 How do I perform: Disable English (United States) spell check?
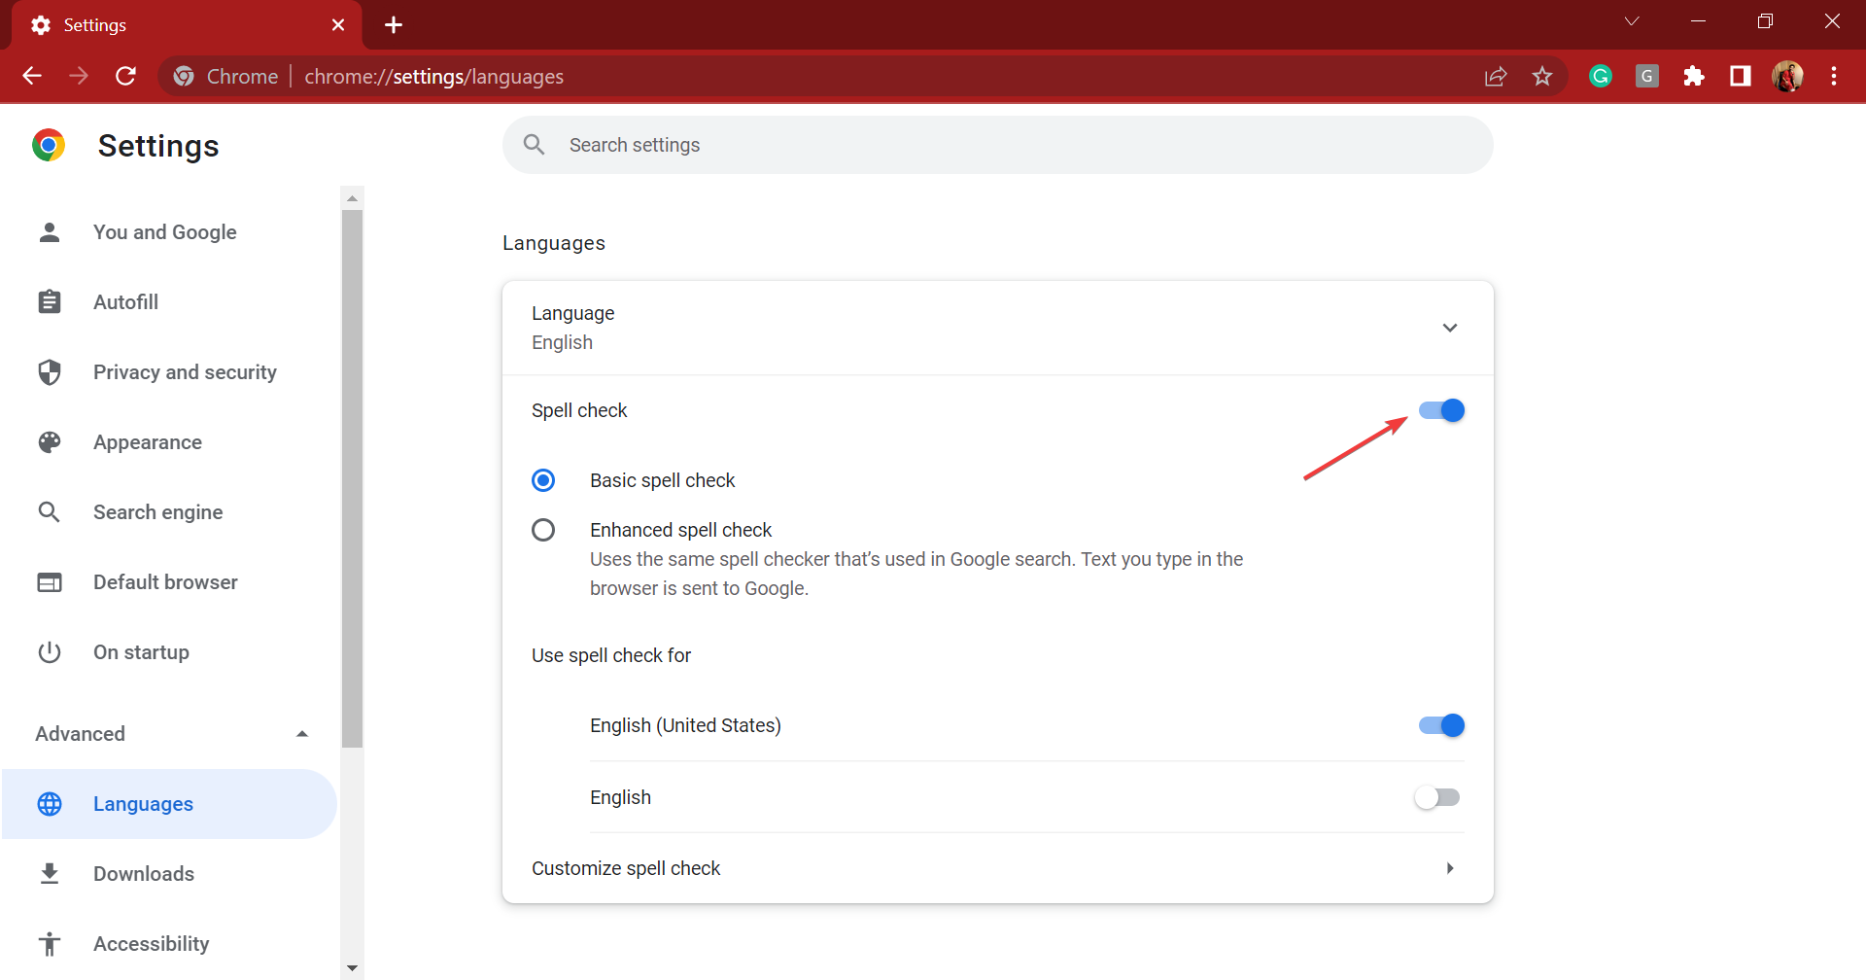1441,725
